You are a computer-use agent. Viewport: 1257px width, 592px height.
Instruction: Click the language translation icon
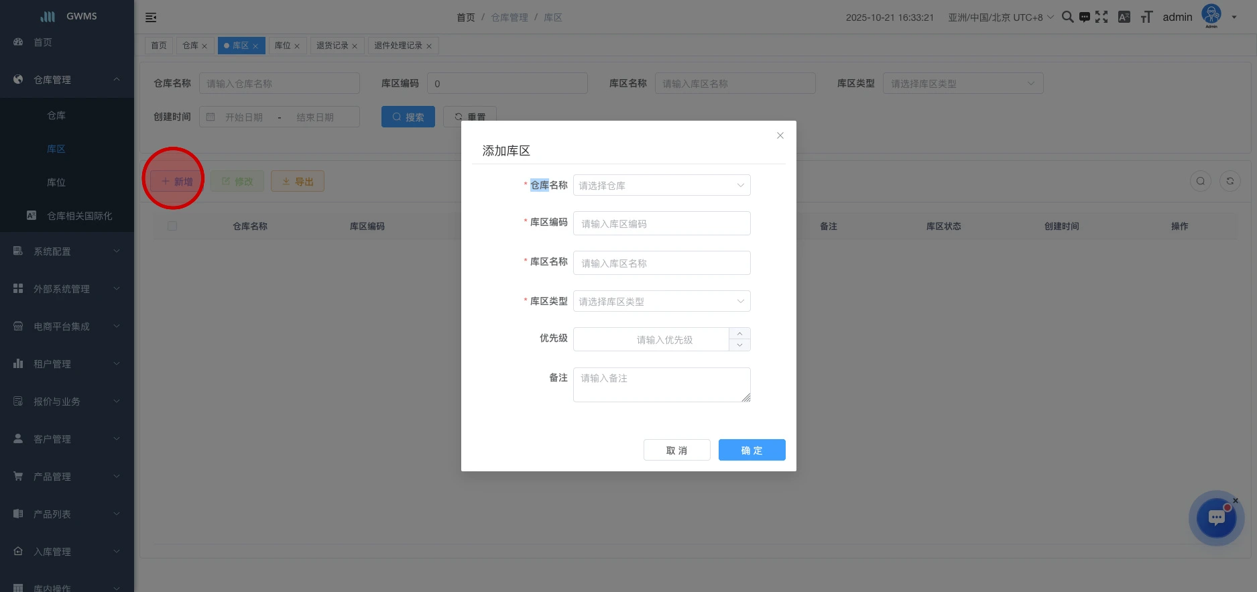[x=1124, y=17]
